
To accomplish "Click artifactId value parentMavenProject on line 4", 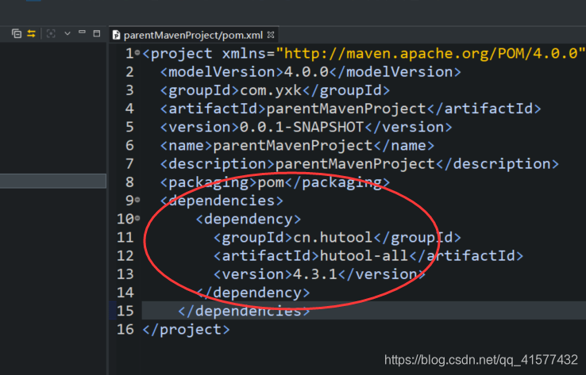I will 346,109.
